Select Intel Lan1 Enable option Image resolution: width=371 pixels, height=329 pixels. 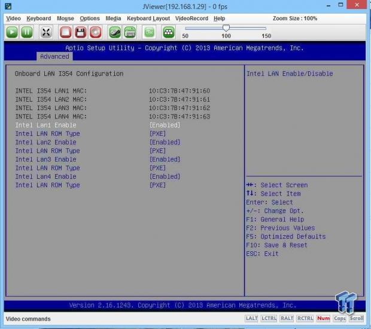(45, 125)
